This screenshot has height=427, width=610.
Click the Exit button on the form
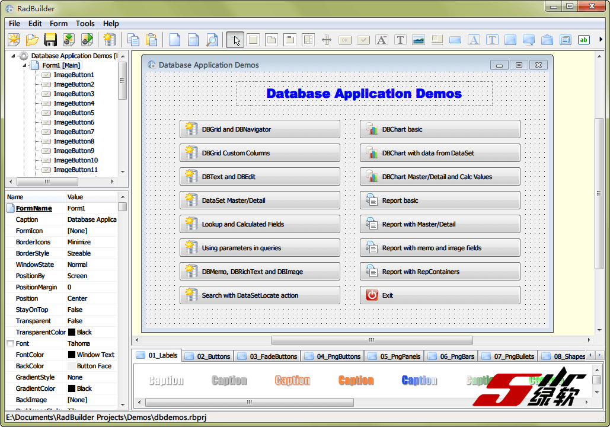tap(439, 295)
